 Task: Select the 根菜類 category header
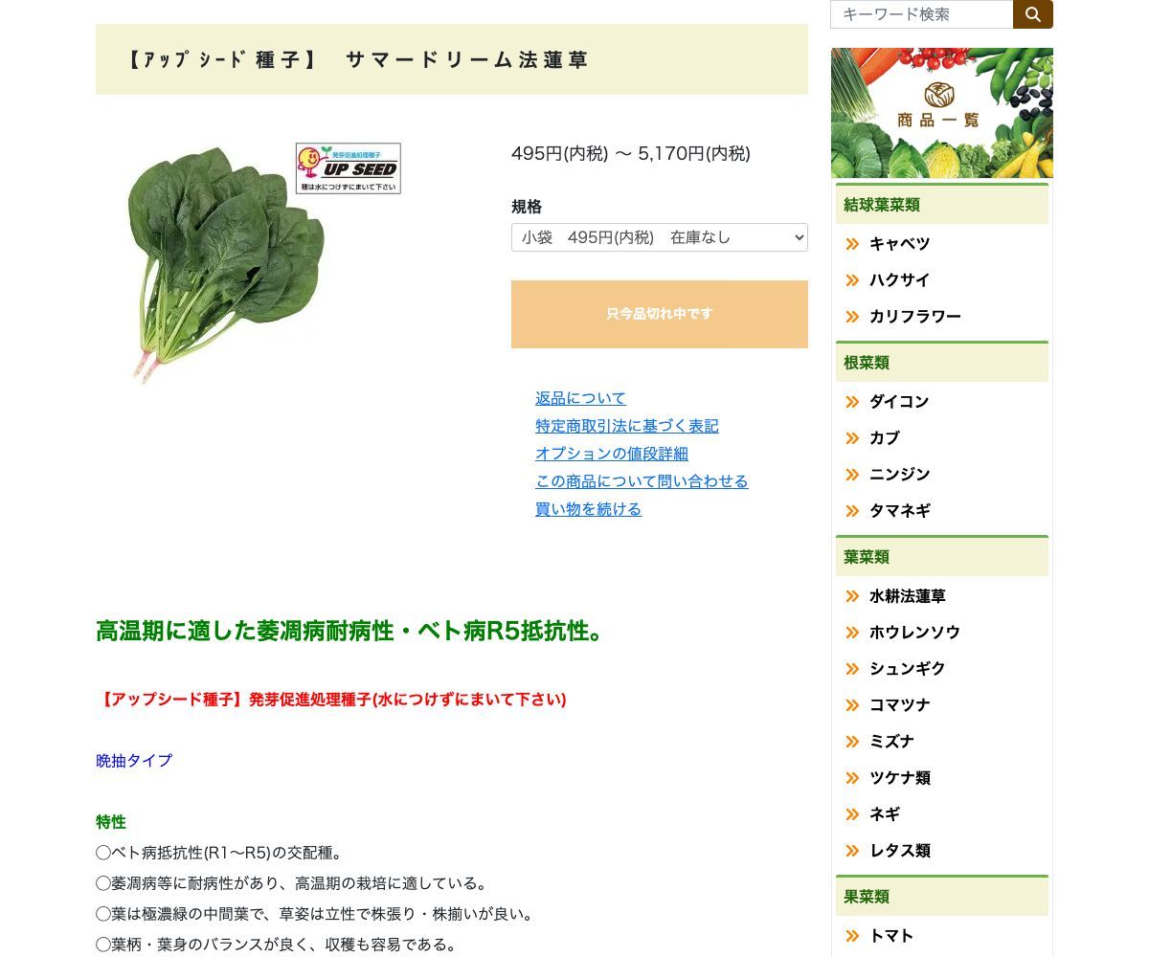866,363
